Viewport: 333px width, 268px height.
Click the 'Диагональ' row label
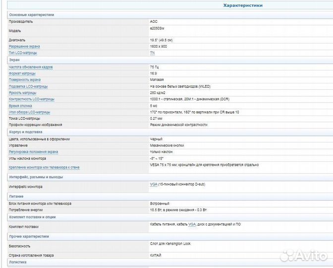click(17, 40)
